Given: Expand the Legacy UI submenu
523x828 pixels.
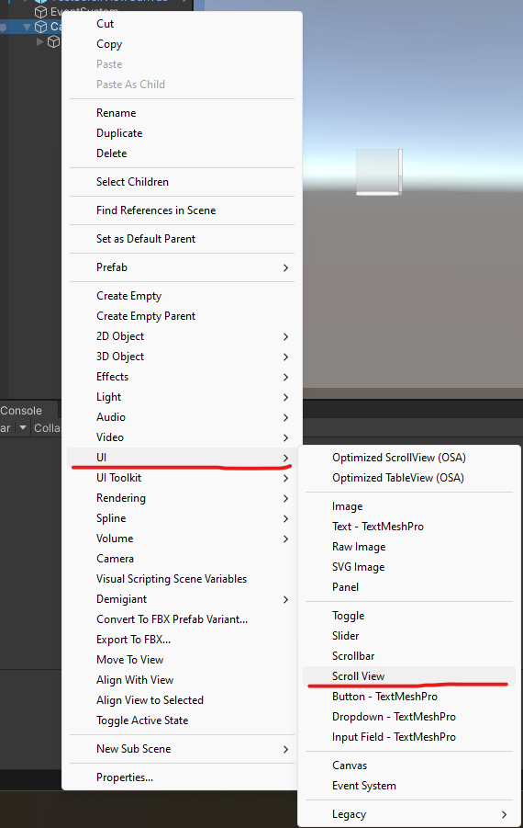Looking at the screenshot, I should [x=409, y=814].
